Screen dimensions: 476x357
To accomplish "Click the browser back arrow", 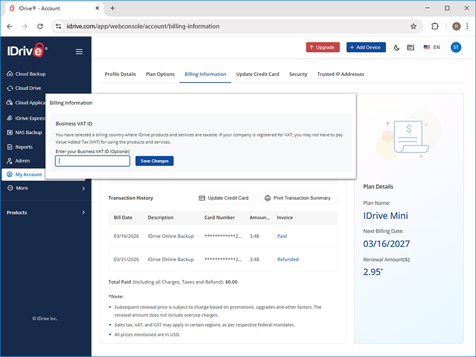I will click(10, 26).
